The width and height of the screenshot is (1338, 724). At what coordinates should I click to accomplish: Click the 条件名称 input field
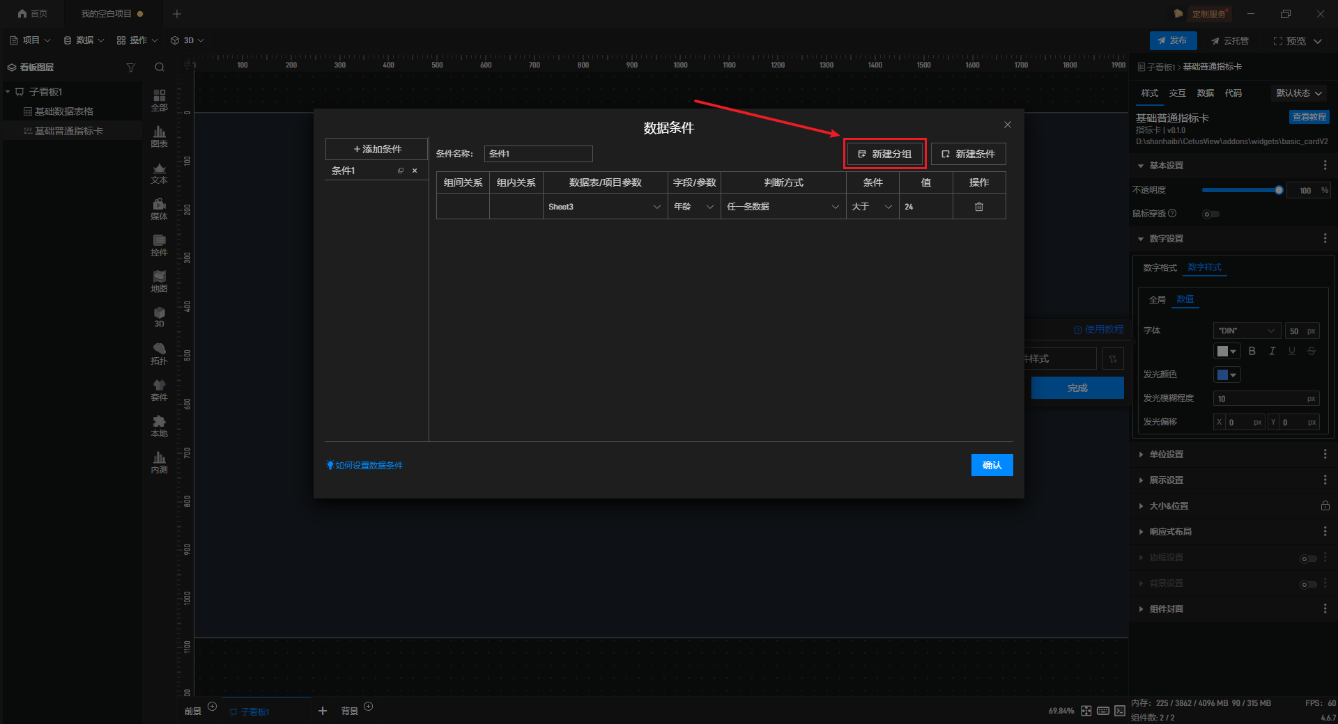click(538, 154)
